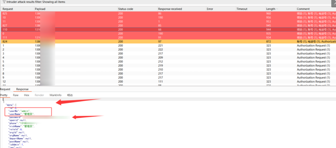Click the "roleId":6 line in response
Image resolution: width=336 pixels, height=148 pixels.
[15, 129]
